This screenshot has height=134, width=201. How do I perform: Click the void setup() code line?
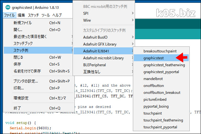[21, 123]
